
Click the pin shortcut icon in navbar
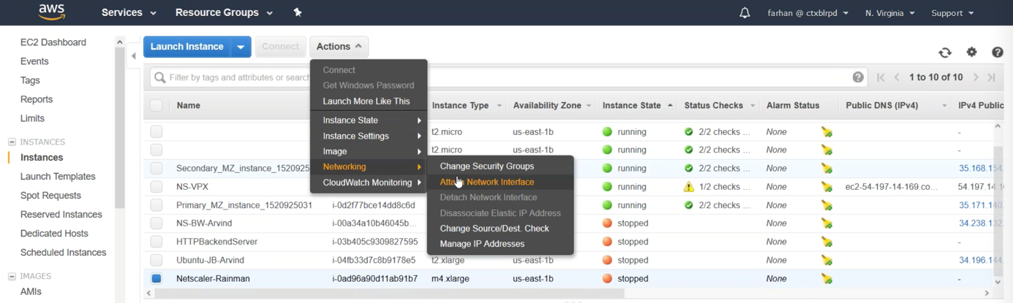(298, 12)
